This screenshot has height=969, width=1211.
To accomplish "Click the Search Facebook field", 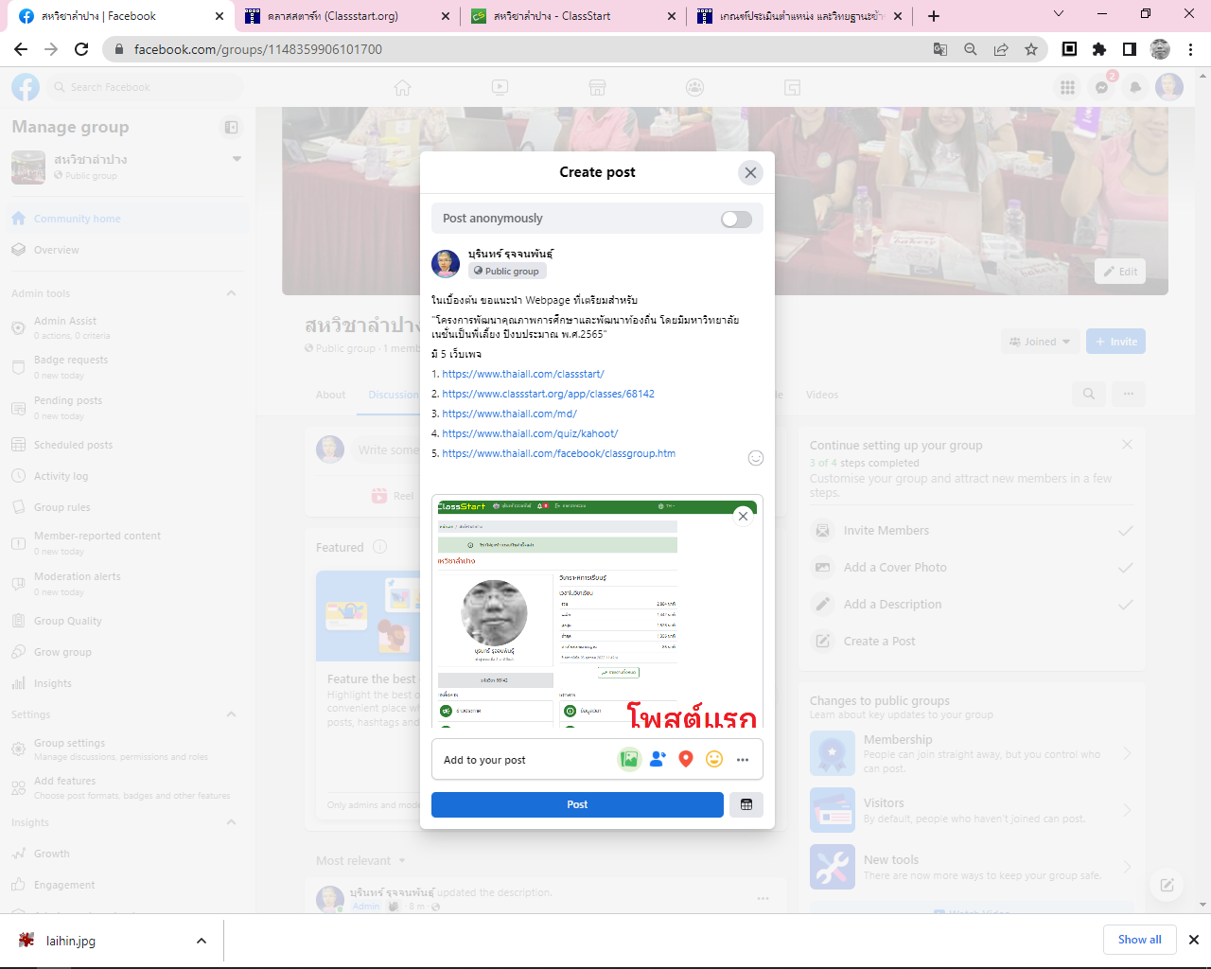I will [144, 87].
